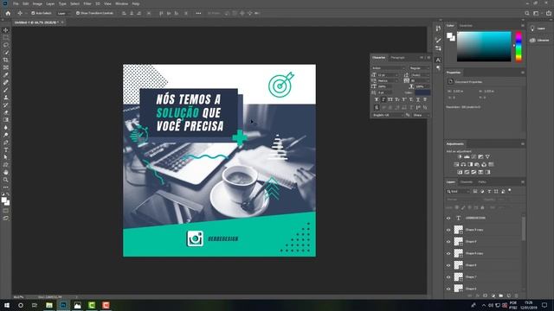Hide the Shape 8 layer
Screen dimensions: 554x311
click(x=448, y=265)
